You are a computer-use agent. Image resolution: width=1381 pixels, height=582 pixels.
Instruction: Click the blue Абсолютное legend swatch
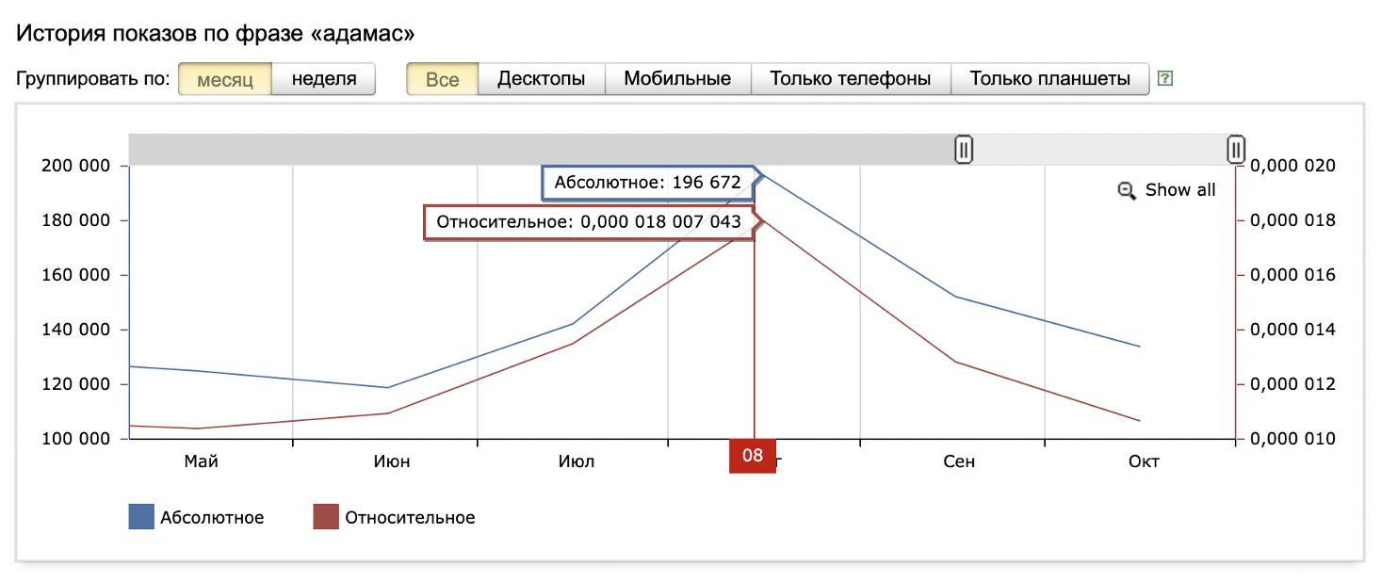pyautogui.click(x=141, y=517)
